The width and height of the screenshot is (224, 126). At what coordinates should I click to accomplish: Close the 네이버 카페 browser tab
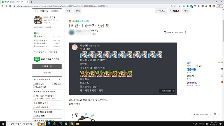(27, 2)
